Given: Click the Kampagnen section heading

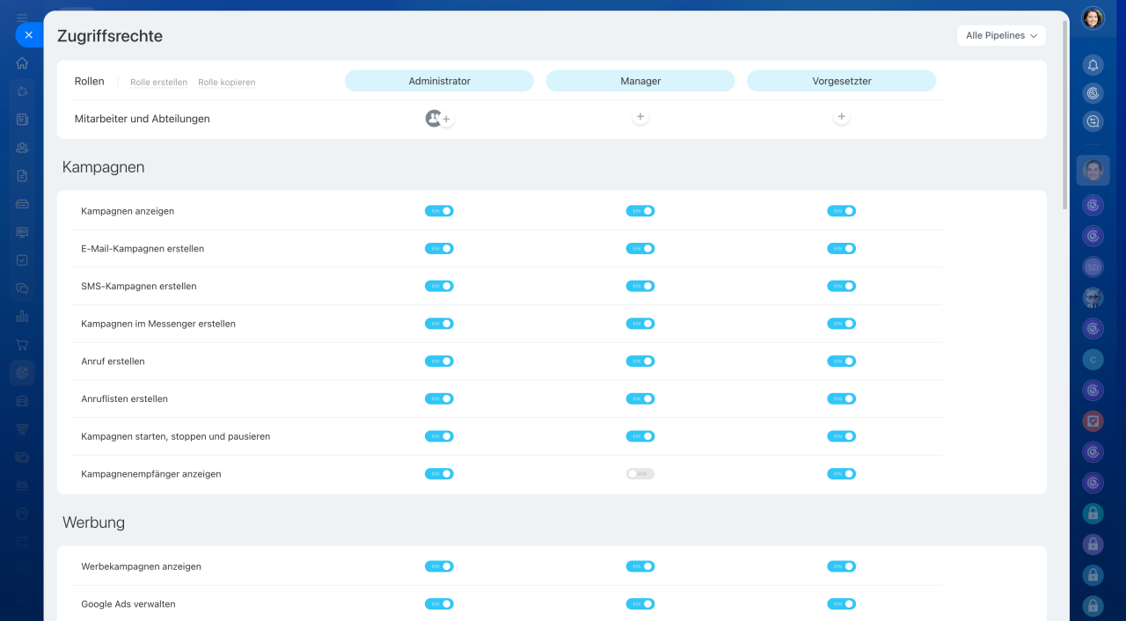Looking at the screenshot, I should (104, 167).
